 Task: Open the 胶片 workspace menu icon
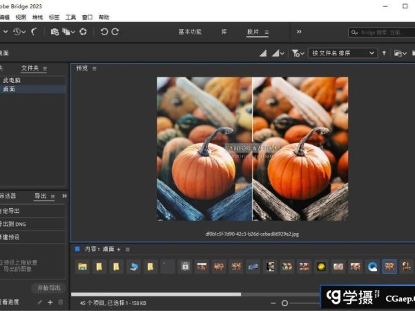tap(267, 32)
